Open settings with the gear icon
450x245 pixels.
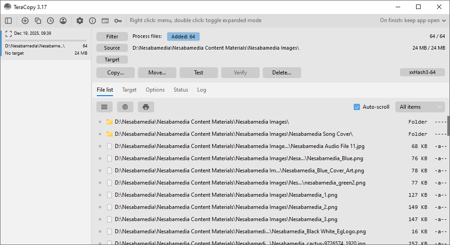pyautogui.click(x=80, y=20)
